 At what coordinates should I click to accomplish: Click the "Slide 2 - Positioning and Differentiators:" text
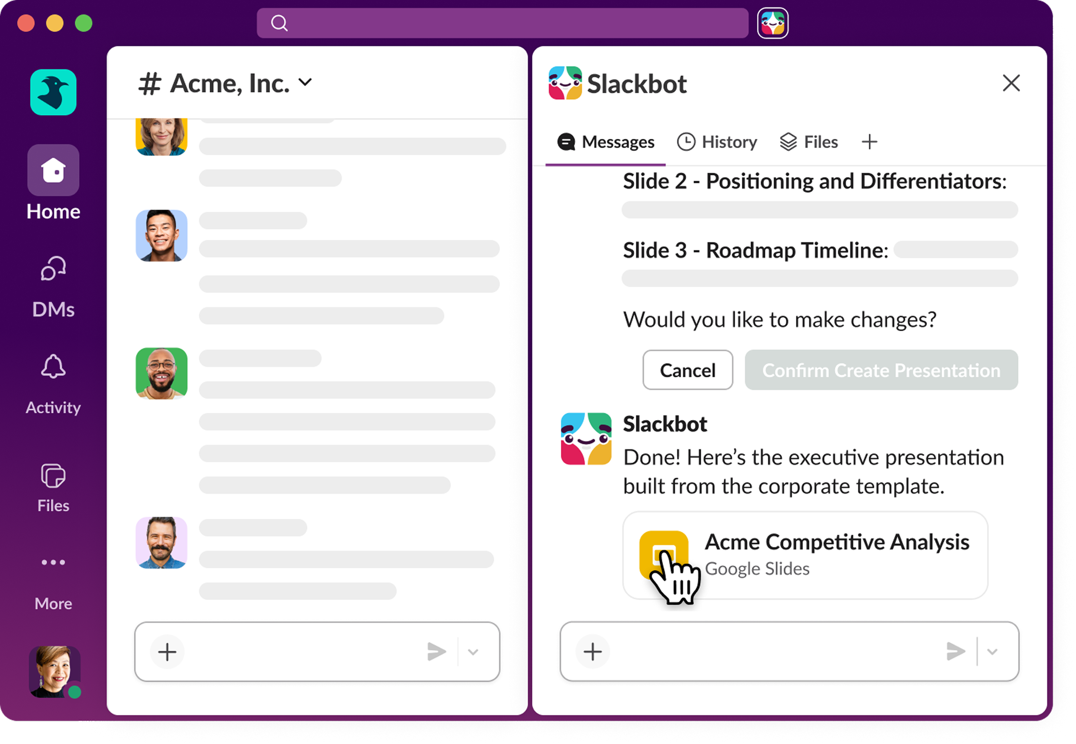coord(815,181)
